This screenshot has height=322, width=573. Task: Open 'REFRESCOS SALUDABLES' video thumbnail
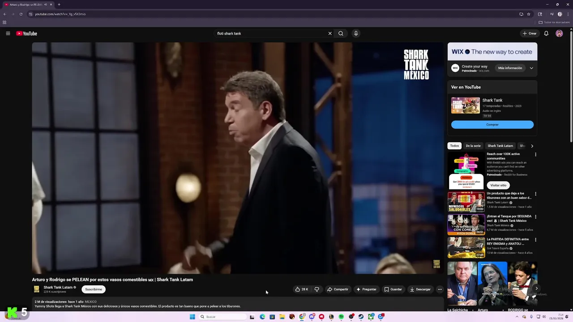466,202
